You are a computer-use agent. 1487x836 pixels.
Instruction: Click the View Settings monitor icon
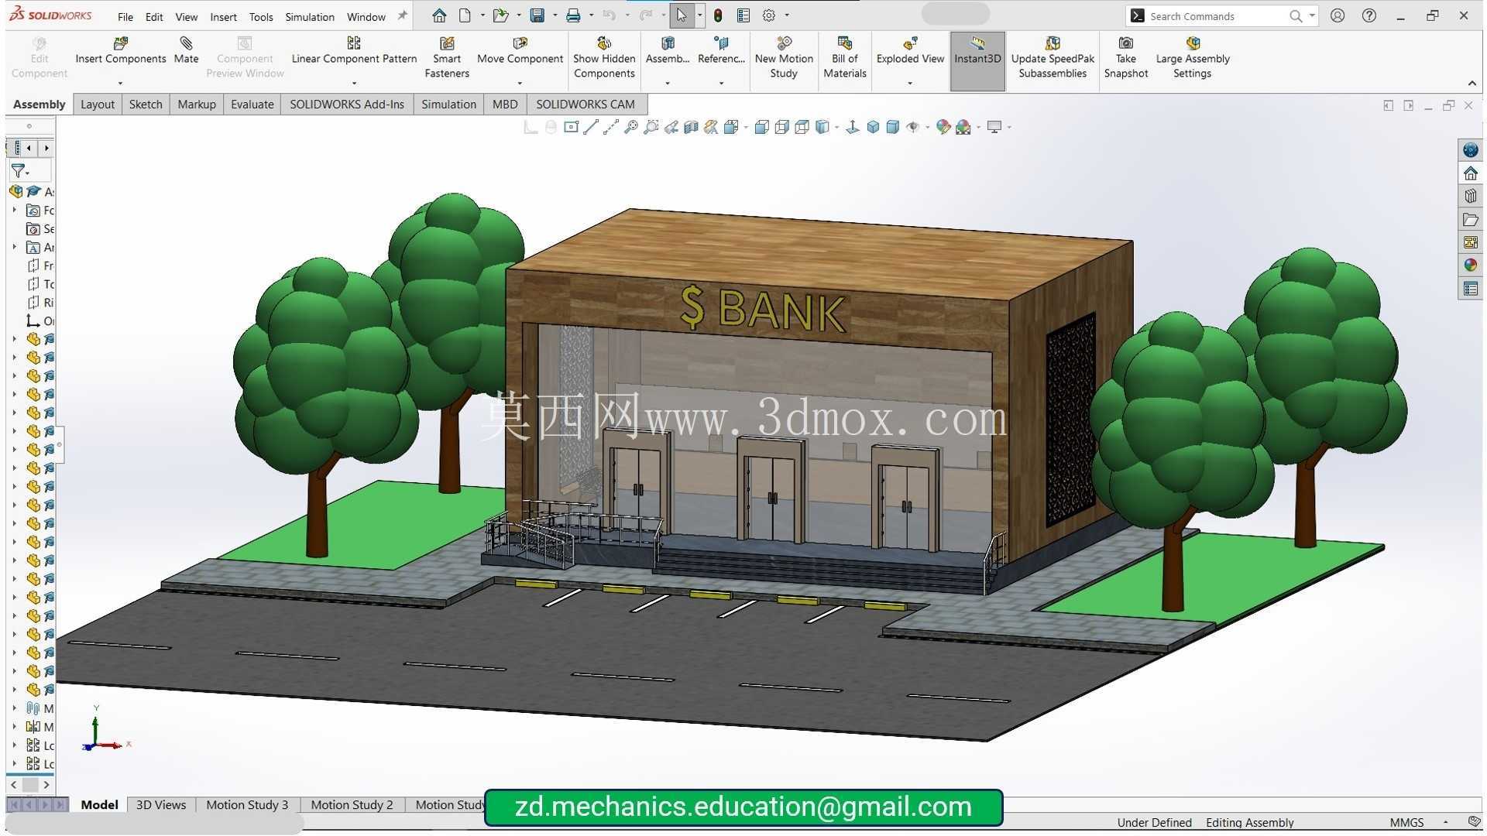click(994, 127)
